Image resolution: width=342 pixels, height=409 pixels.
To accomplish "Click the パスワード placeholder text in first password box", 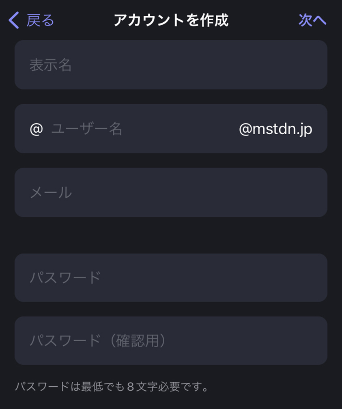I will [x=65, y=277].
